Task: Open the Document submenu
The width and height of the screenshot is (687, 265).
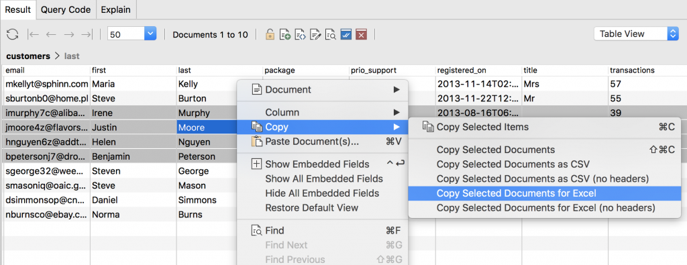Action: (323, 89)
